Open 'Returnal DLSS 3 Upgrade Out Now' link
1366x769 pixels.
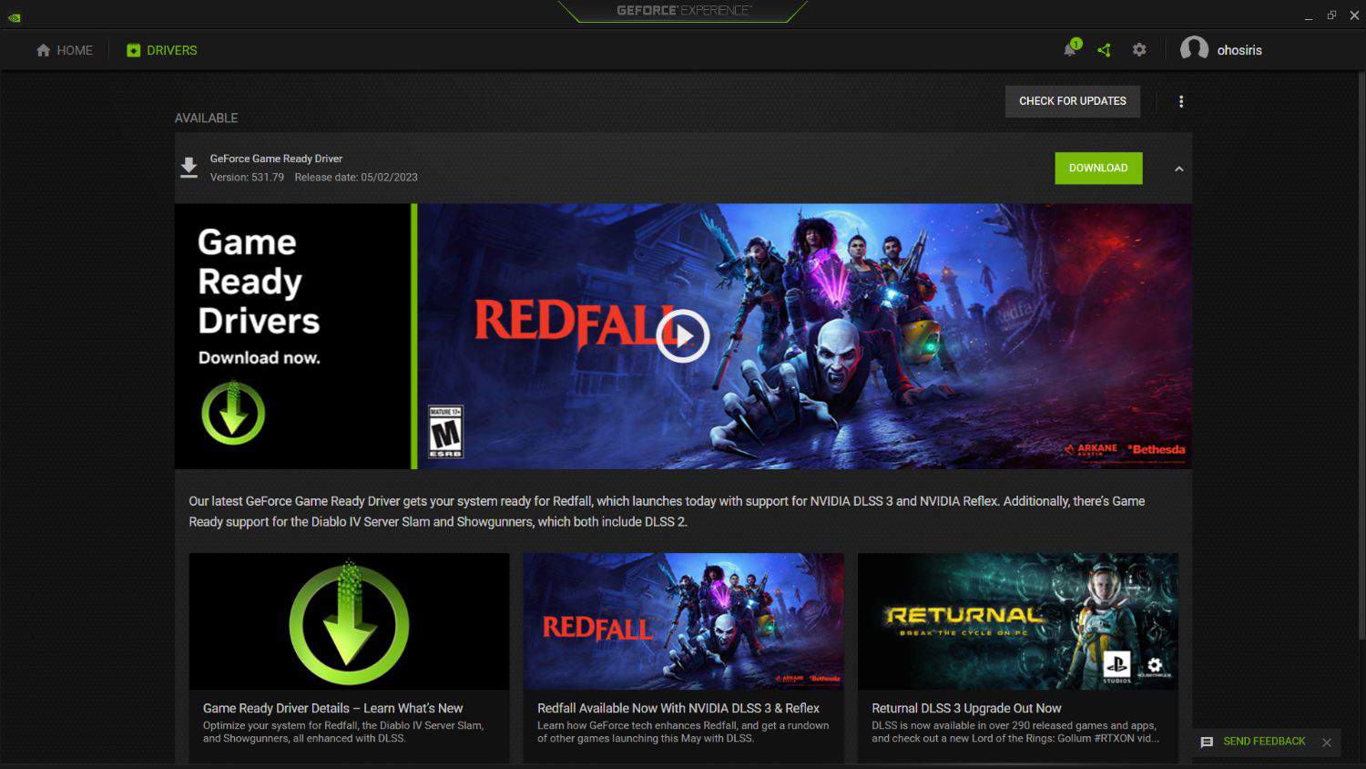[x=966, y=708]
